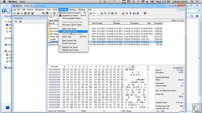Viewport: 202px width, 113px height.
Task: Create a new file with toolbar icon
Action: coord(15,13)
